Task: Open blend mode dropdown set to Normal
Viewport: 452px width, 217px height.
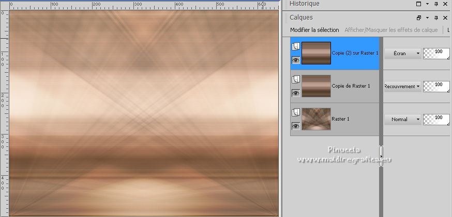Action: [403, 119]
